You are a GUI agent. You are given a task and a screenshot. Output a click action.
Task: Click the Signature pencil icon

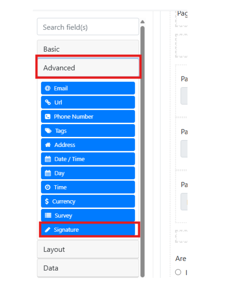(48, 229)
